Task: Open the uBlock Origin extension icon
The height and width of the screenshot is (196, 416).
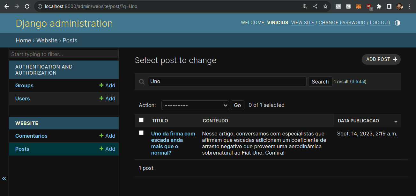Action: [x=369, y=6]
